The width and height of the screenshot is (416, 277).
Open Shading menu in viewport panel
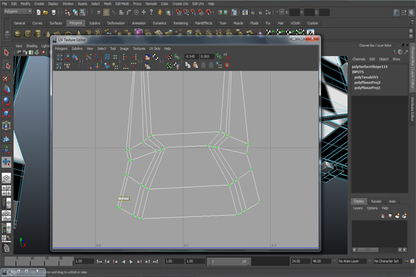[32, 46]
